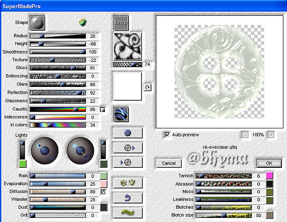The image size is (287, 222).
Task: Click the small icon beside Caustic
Action: coord(103,109)
